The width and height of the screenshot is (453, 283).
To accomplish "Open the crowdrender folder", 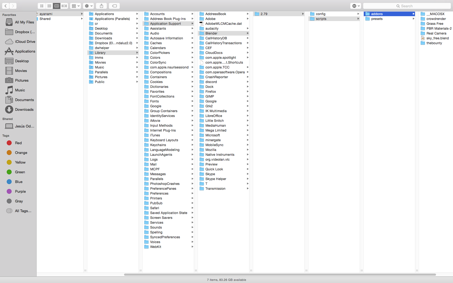I will pos(436,19).
